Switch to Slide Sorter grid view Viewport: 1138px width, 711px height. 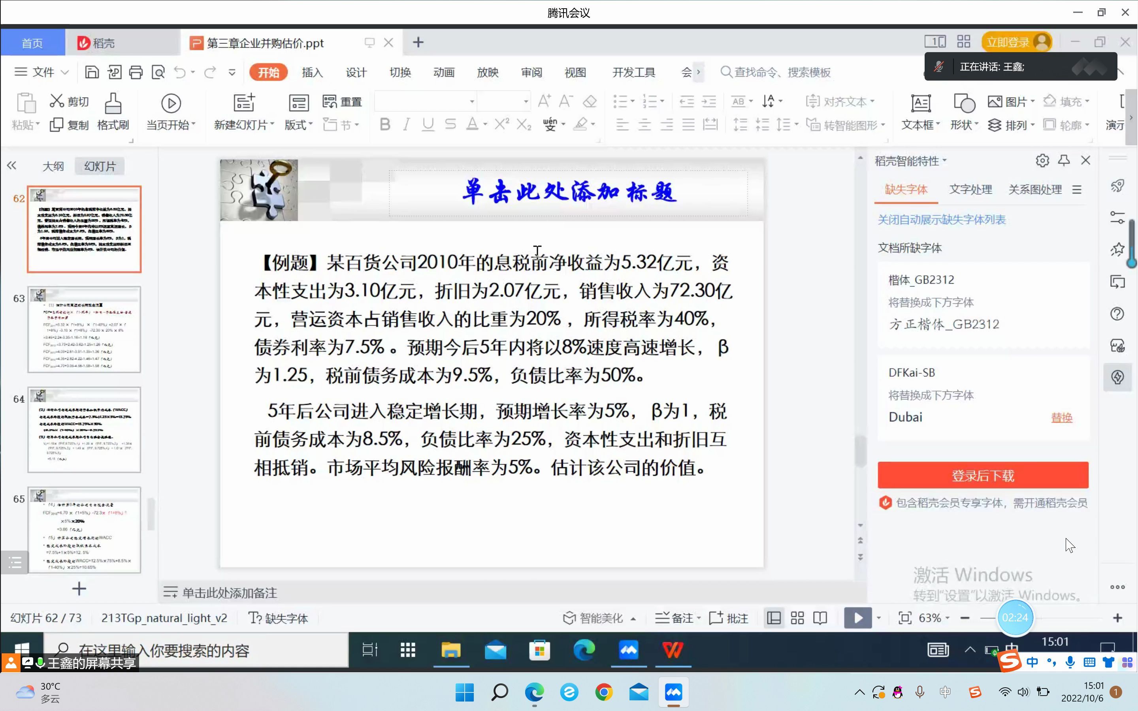(797, 618)
